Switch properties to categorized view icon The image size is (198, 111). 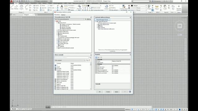click(x=96, y=57)
